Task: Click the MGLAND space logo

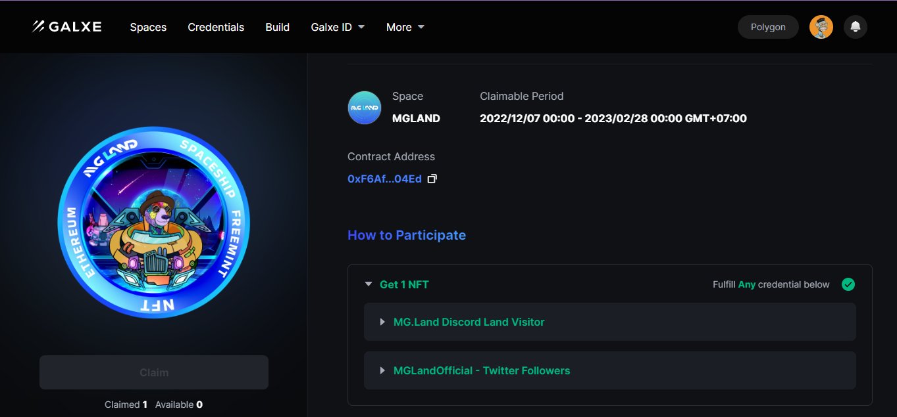Action: pos(364,108)
